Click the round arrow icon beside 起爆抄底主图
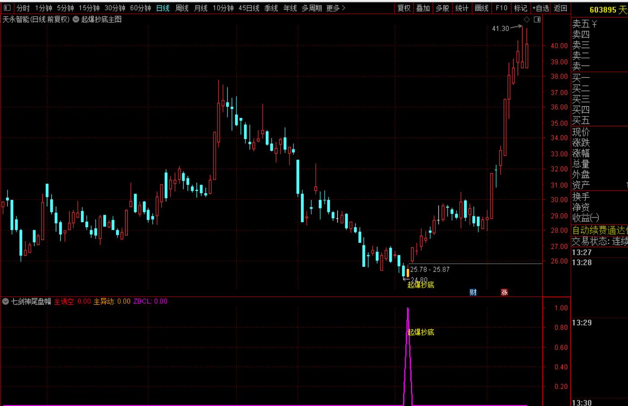Image resolution: width=628 pixels, height=406 pixels. click(x=76, y=19)
